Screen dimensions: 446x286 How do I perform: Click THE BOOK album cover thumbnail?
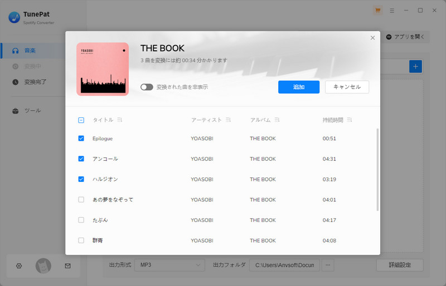(103, 69)
